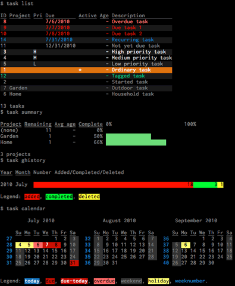Click the 'September 2010' calendar title
Viewport: 235px width, 286px height.
point(196,220)
